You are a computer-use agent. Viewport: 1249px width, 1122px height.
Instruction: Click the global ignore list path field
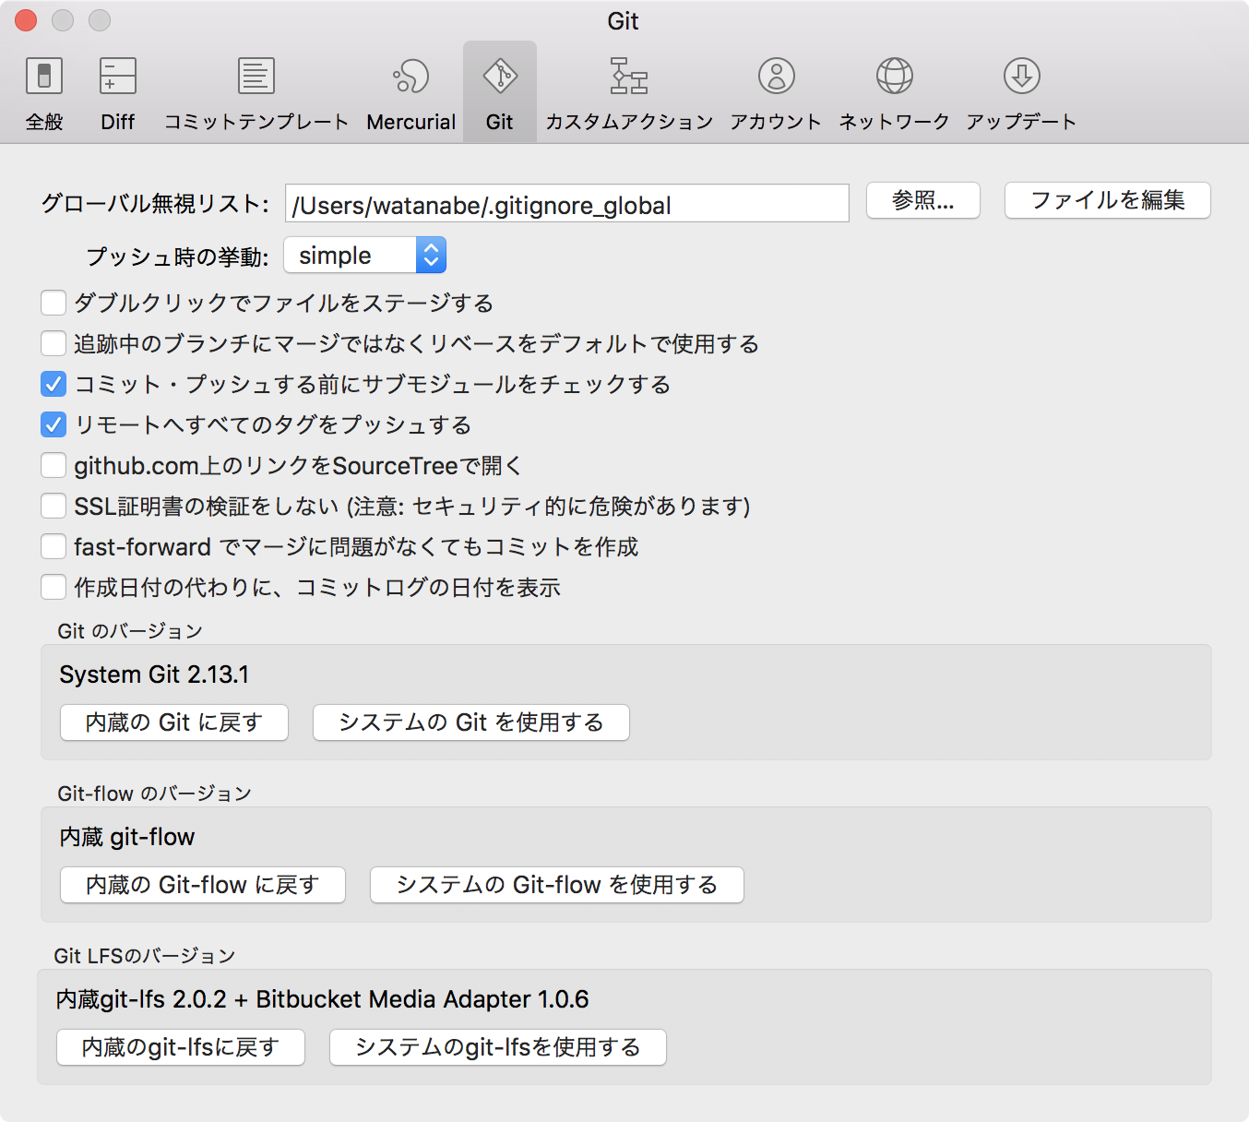point(567,203)
